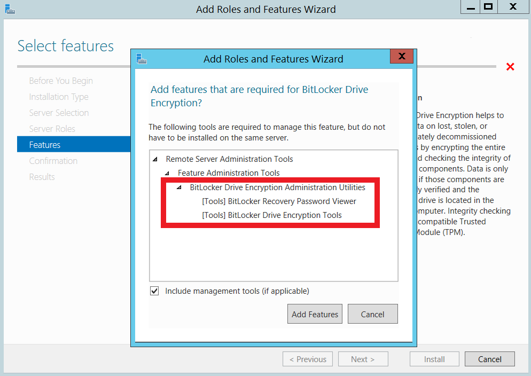531x376 pixels.
Task: Uncheck Include management tools checkbox
Action: click(154, 291)
